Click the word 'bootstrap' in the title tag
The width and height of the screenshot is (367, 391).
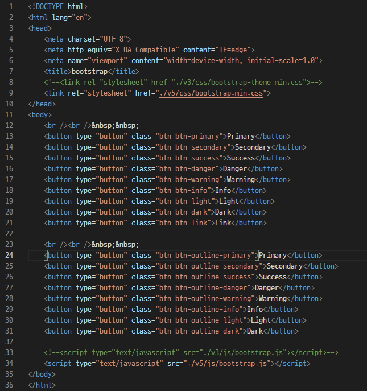tap(89, 72)
